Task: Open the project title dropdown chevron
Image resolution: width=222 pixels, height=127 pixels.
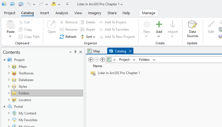Action: (122, 4)
